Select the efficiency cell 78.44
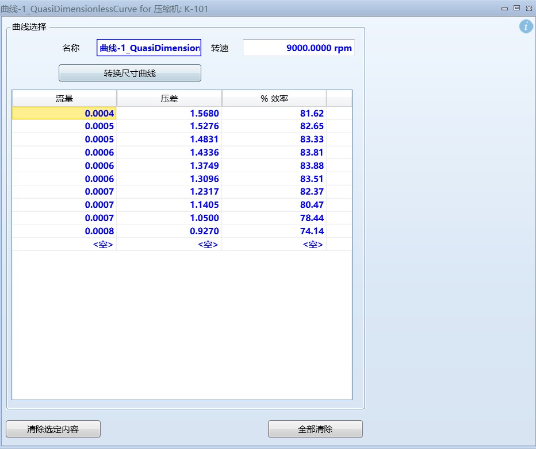The image size is (536, 449). (274, 218)
